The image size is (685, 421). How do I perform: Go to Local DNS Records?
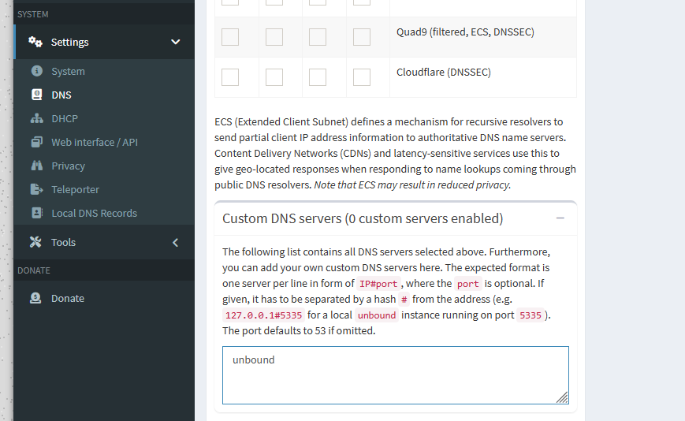(94, 213)
